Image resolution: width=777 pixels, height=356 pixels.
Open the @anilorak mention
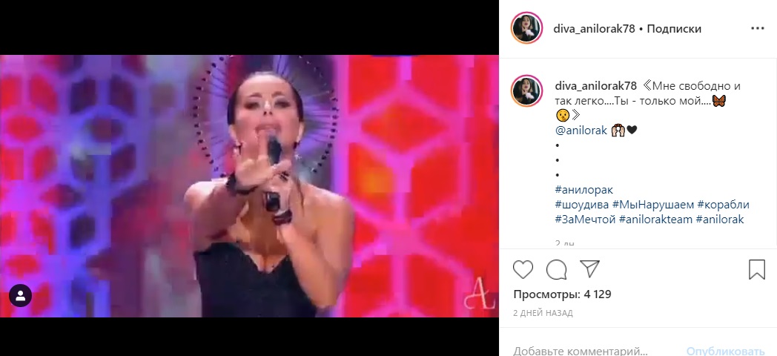point(581,131)
